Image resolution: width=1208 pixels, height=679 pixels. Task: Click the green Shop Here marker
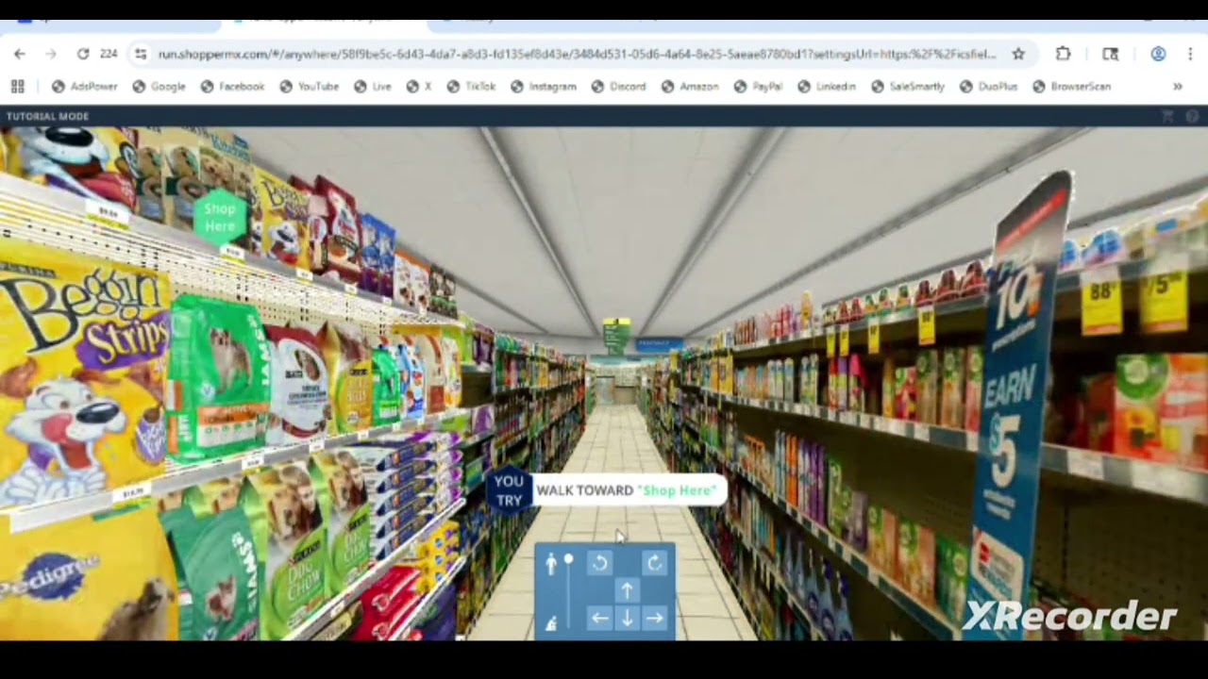click(x=220, y=218)
